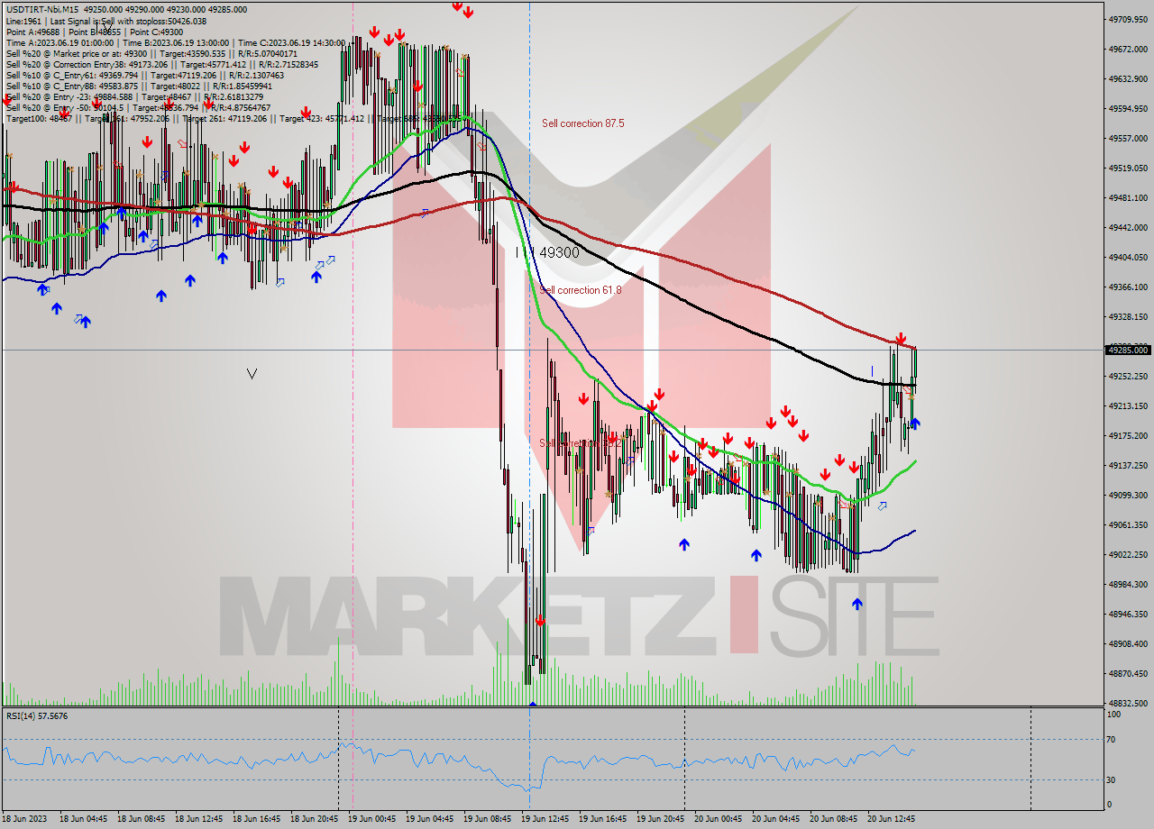
Task: Click the '18 Jun 20:45' time label
Action: [314, 819]
